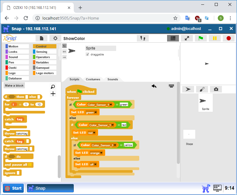Toggle the draggable checkbox

pos(87,54)
